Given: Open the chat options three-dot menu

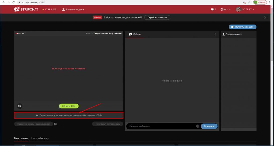Looking at the screenshot, I should tap(216, 34).
